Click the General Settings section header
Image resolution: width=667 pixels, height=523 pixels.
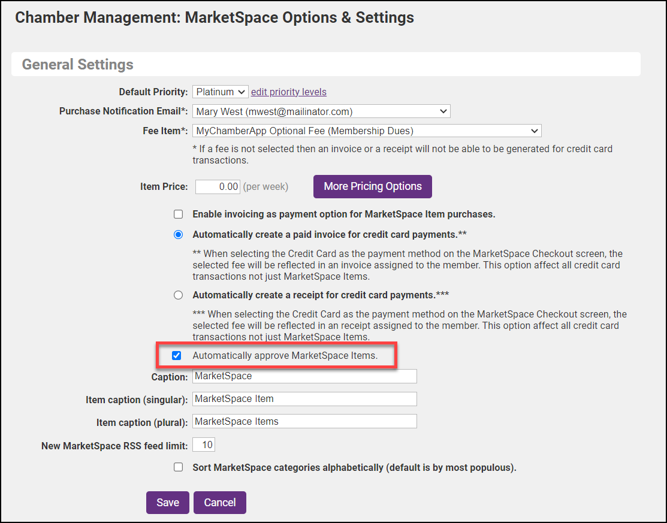coord(78,64)
